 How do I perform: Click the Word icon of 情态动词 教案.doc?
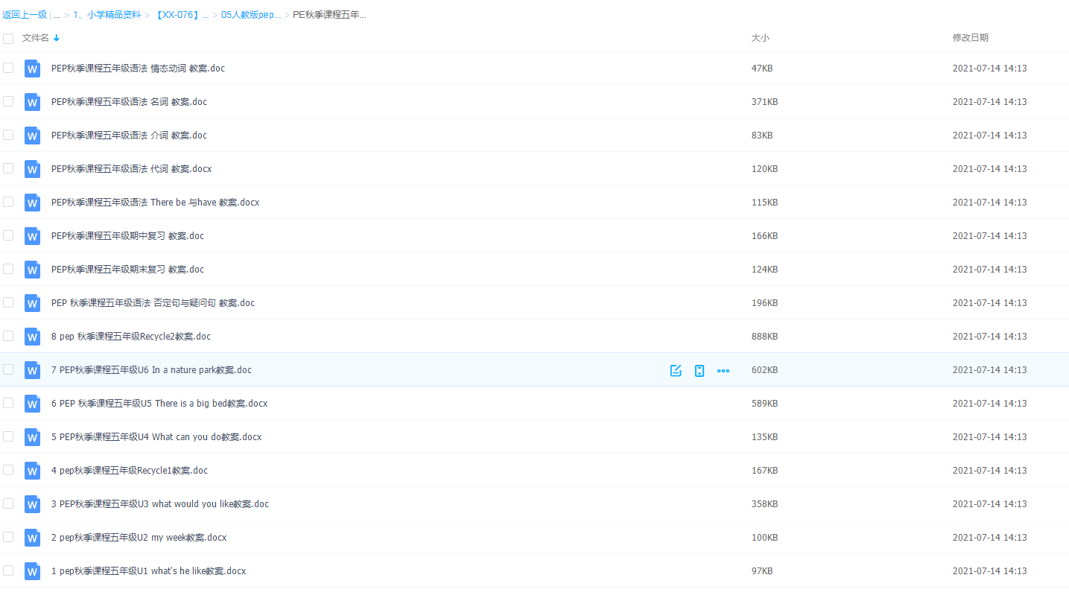coord(32,69)
